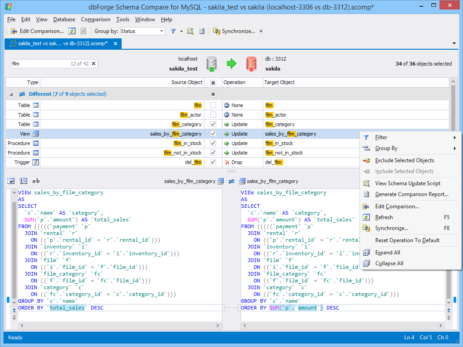Uncheck the film_in_stock procedure checkbox
463x347 pixels.
click(213, 143)
